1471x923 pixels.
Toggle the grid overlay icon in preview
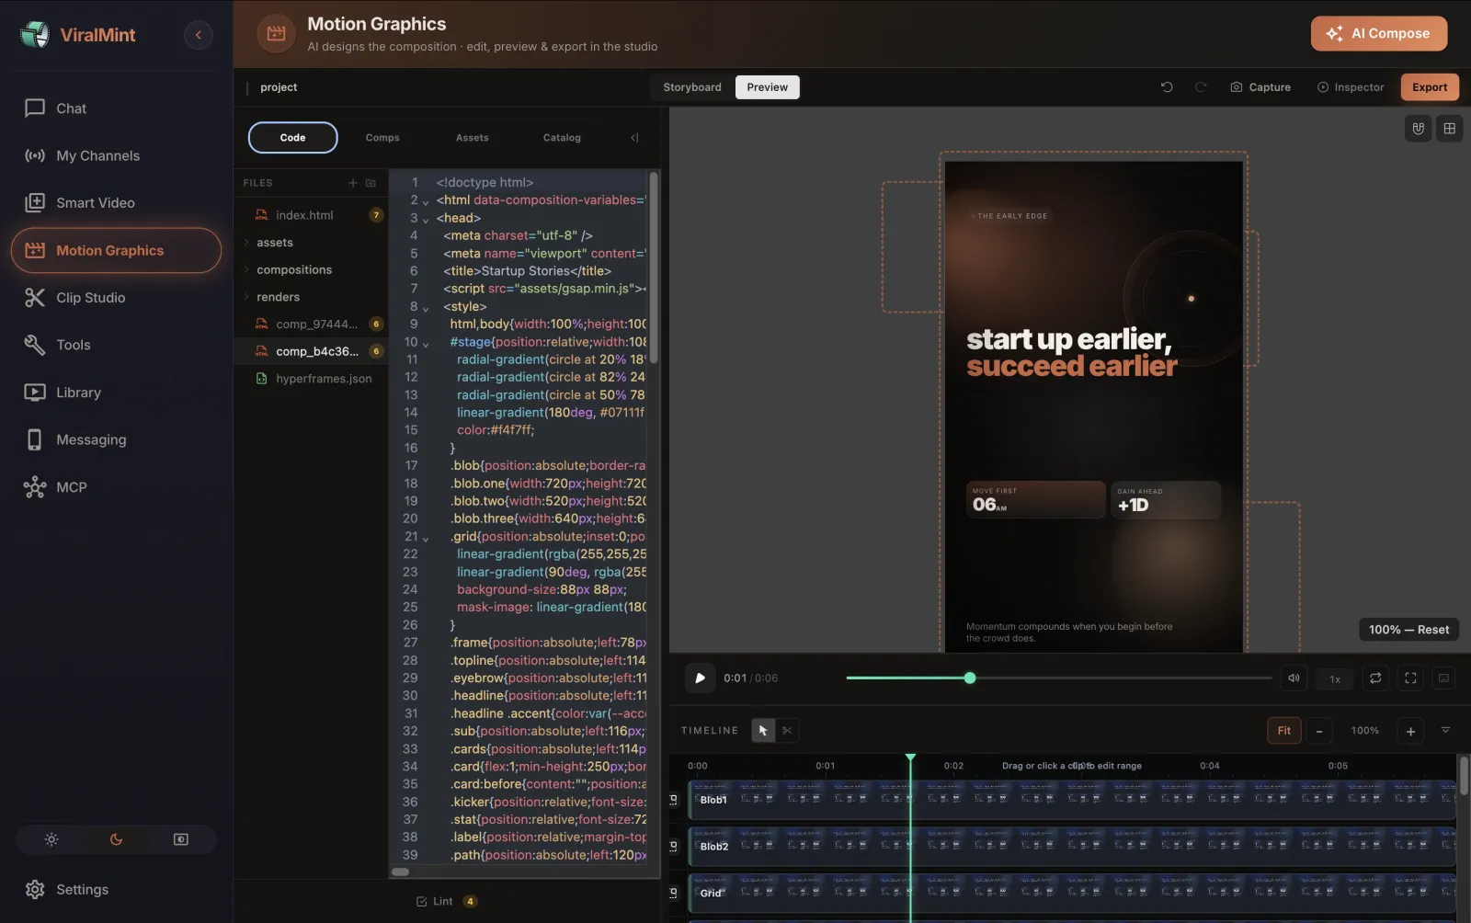[1449, 129]
